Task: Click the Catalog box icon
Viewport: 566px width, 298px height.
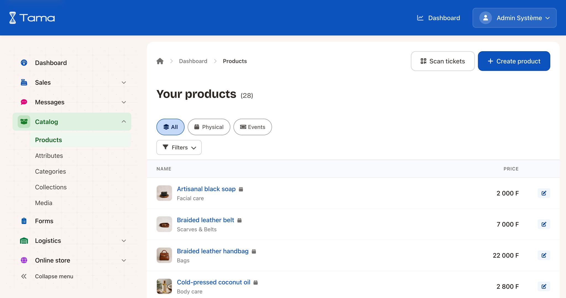Action: pyautogui.click(x=24, y=122)
